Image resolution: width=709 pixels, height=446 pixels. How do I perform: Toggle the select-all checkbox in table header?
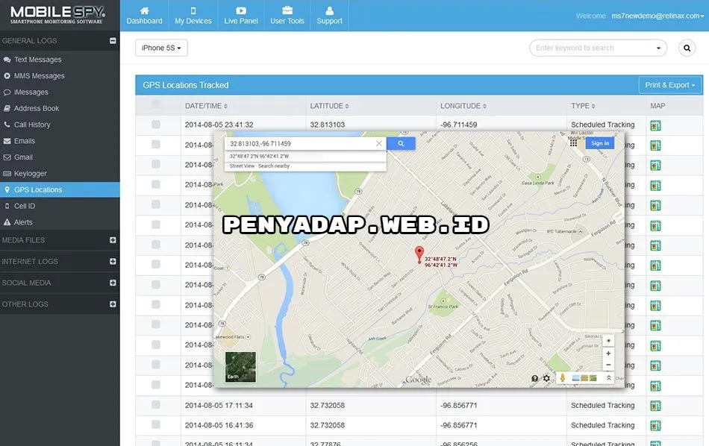click(155, 105)
